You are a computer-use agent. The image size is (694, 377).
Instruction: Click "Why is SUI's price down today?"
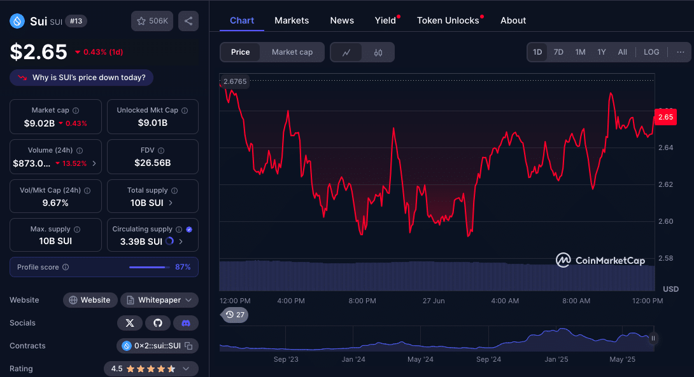(x=81, y=78)
